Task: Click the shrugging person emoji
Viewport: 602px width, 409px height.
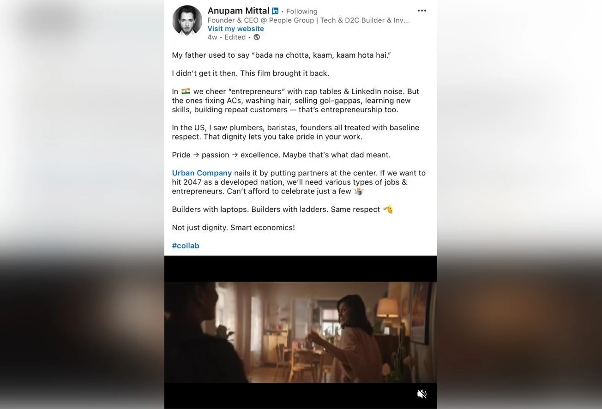Action: point(359,191)
